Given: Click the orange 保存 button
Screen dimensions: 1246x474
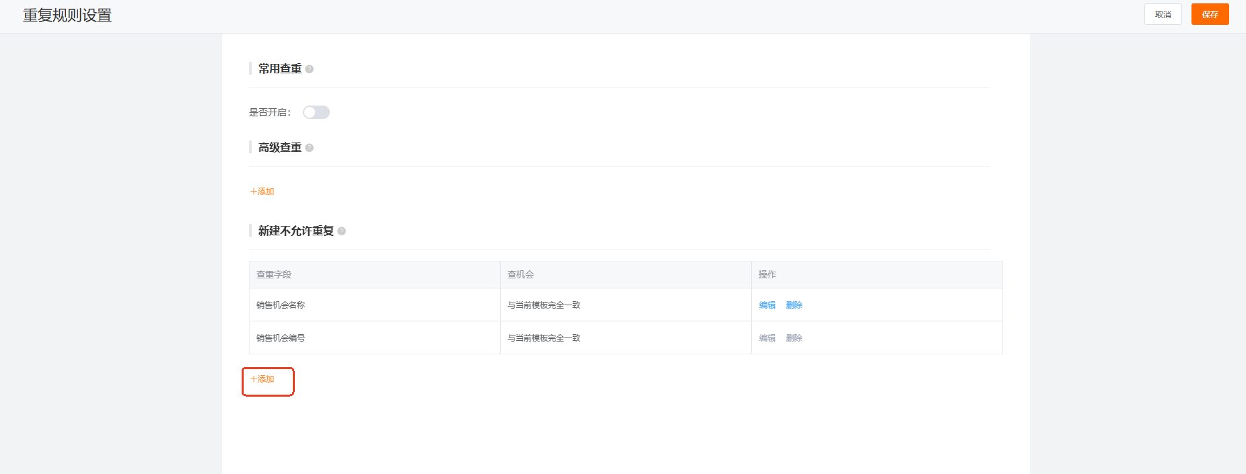Looking at the screenshot, I should (1210, 14).
